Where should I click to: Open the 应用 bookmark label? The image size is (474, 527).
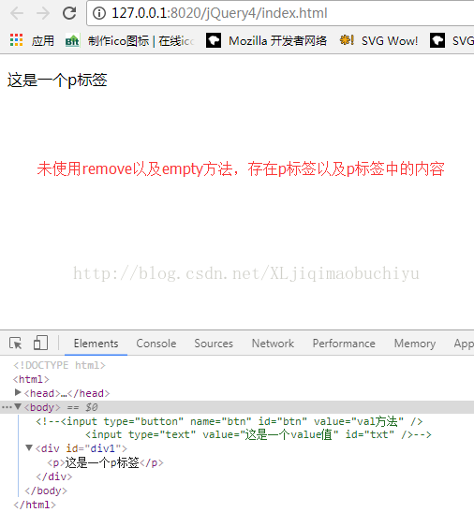(x=43, y=41)
